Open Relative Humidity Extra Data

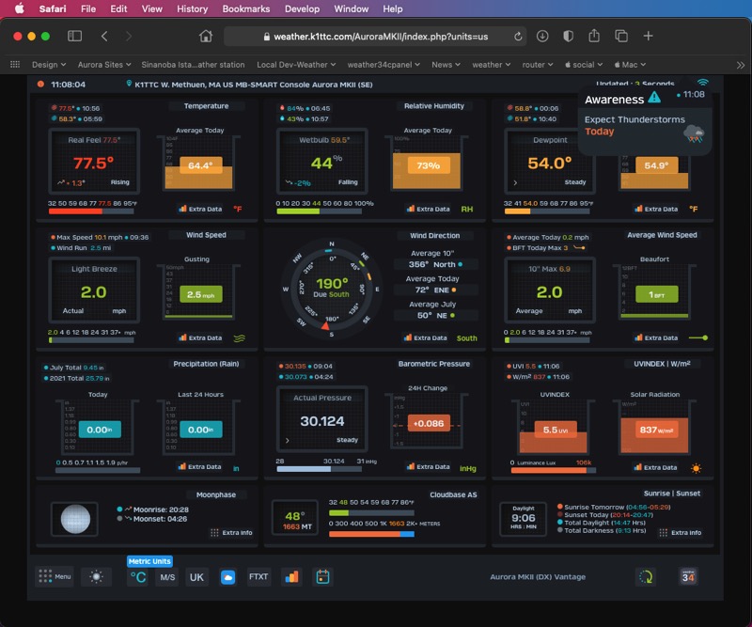(x=429, y=209)
